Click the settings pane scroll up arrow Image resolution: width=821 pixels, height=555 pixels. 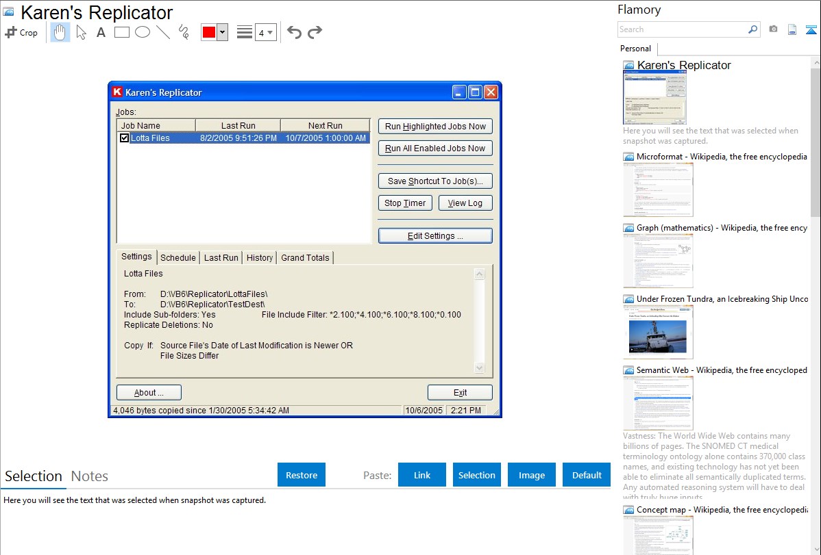[x=479, y=274]
